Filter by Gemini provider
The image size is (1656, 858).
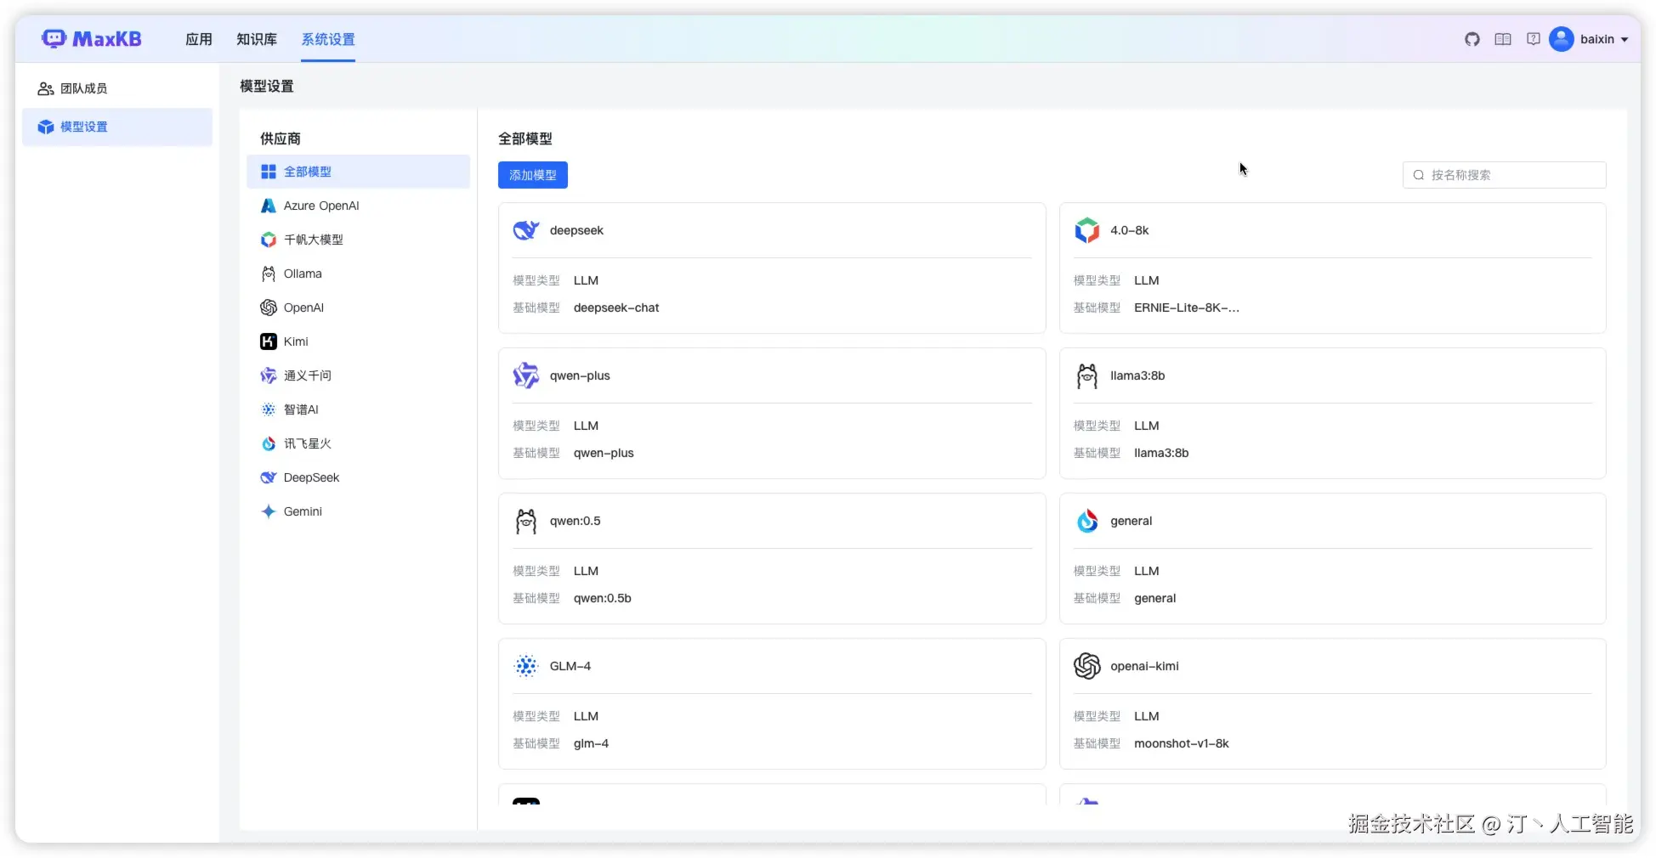[x=358, y=511]
